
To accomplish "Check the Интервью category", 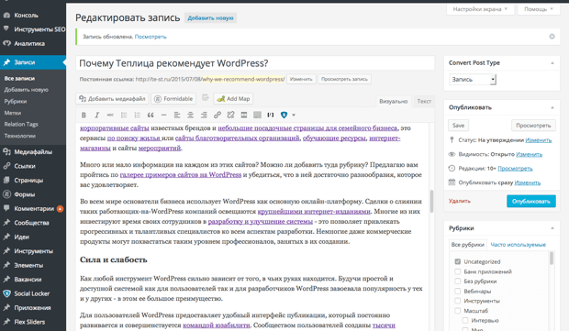I will pos(465,321).
